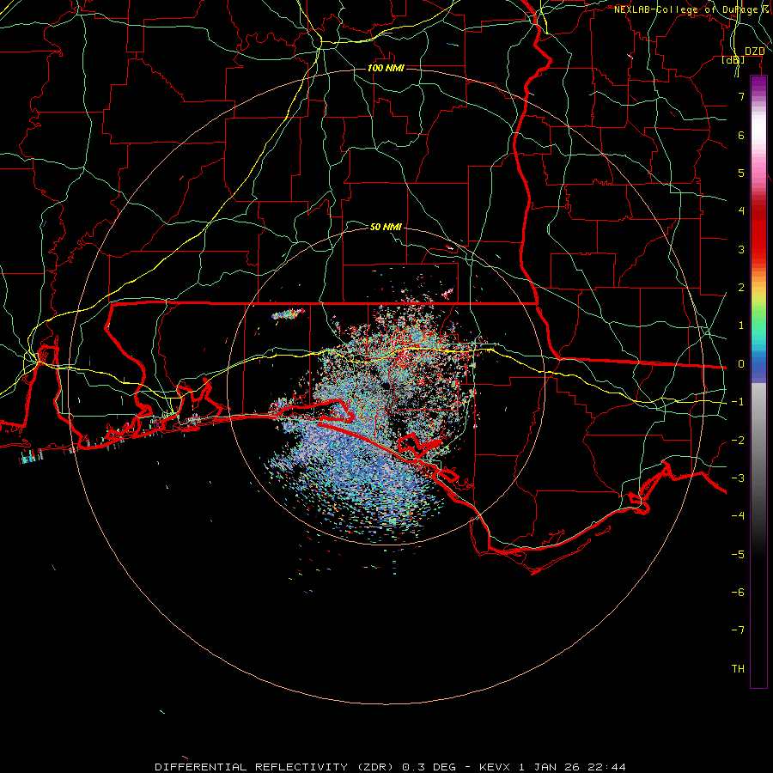
Task: Click the -4 value on the scale
Action: point(738,516)
